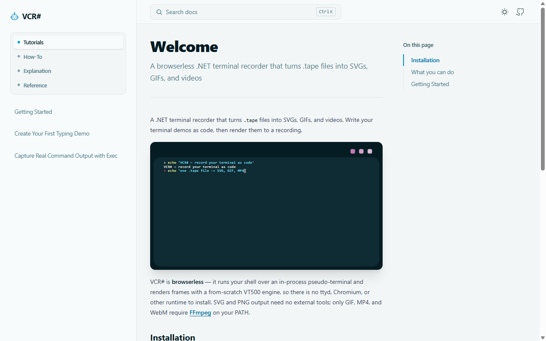Open the GitHub repository icon
Viewport: 546px width, 341px height.
(520, 12)
